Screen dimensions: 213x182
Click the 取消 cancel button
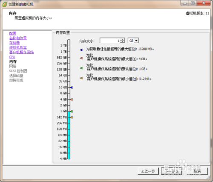(x=197, y=171)
